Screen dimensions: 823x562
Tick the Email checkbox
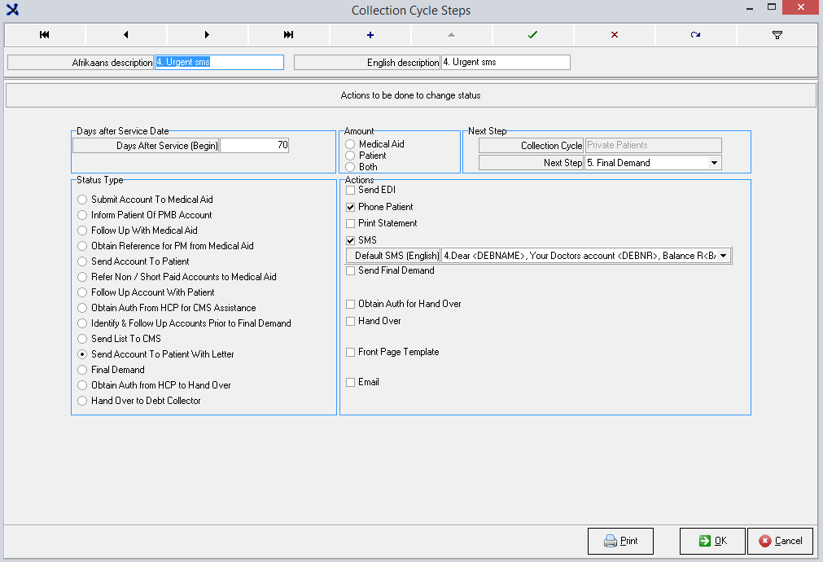click(x=351, y=382)
